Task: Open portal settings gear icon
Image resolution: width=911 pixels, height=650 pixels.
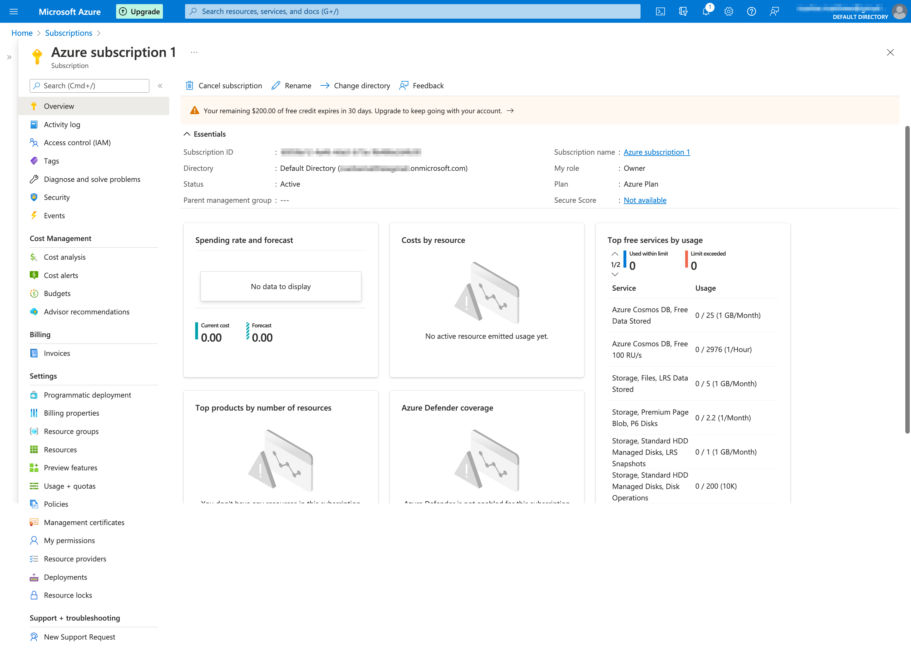Action: 728,11
